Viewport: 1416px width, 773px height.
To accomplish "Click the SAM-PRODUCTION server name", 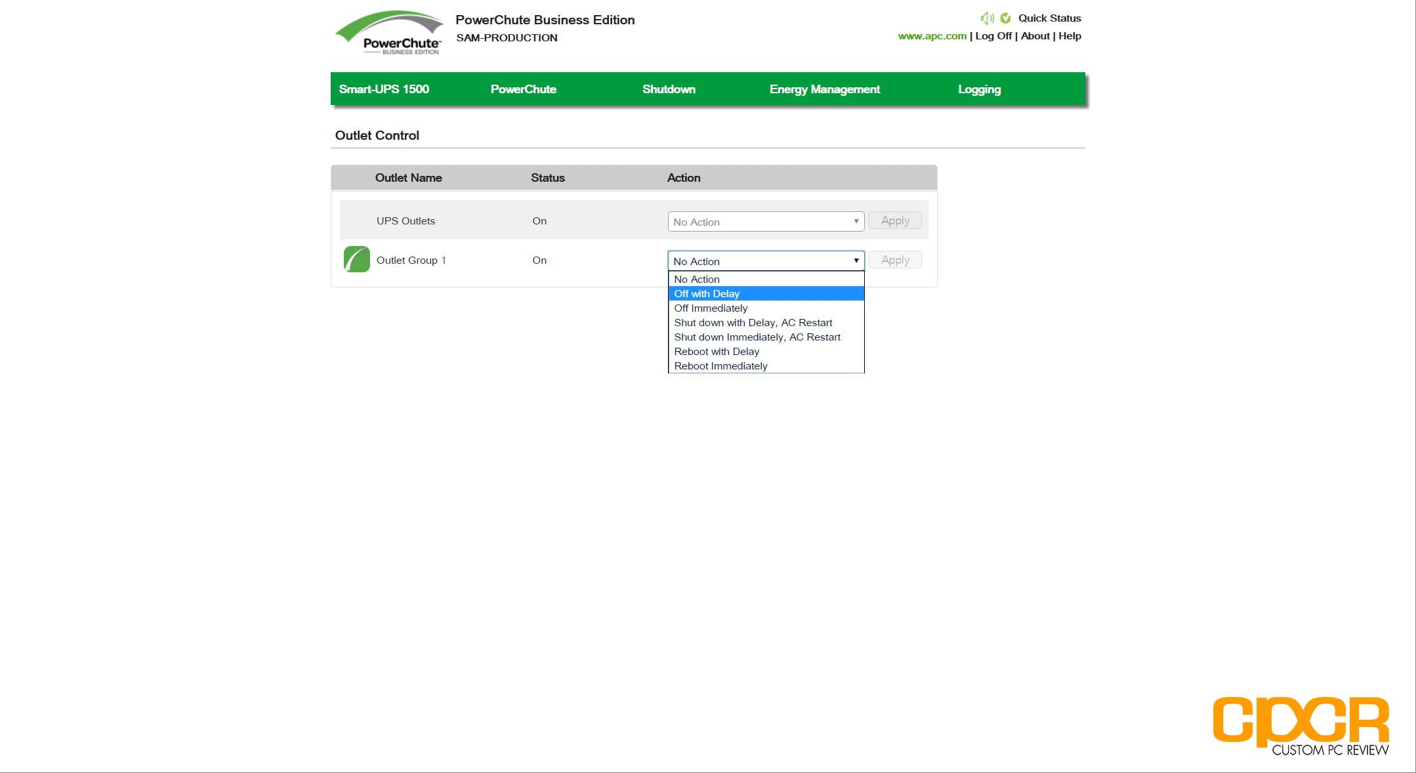I will coord(507,38).
